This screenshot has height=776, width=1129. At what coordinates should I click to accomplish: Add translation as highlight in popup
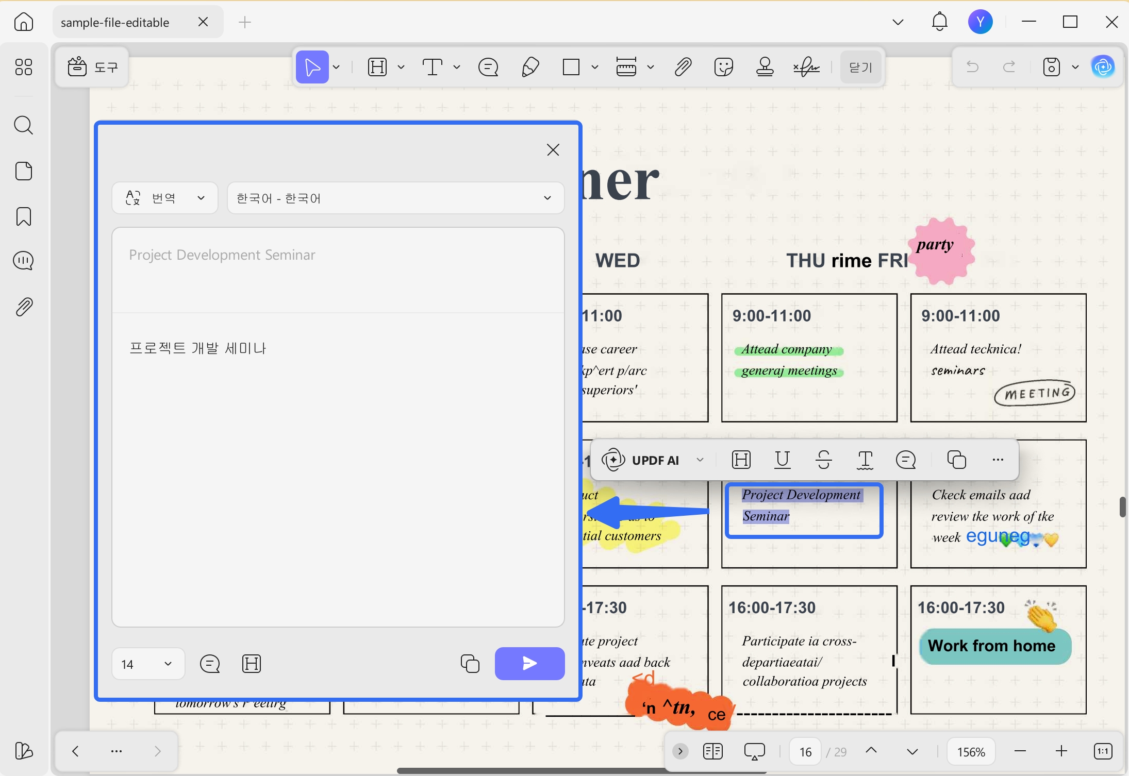coord(252,664)
